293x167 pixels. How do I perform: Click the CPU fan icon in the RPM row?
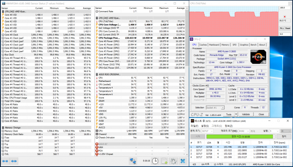[97, 131]
